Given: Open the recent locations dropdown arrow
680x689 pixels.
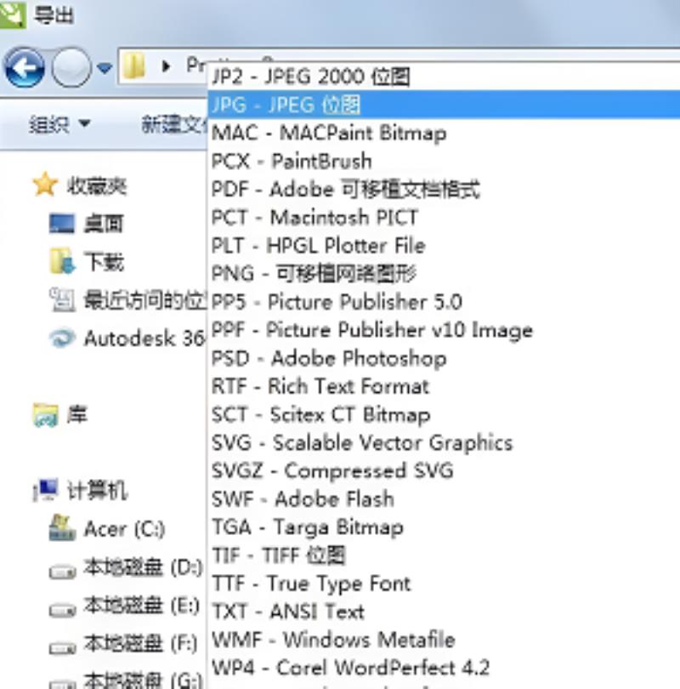Looking at the screenshot, I should point(105,68).
